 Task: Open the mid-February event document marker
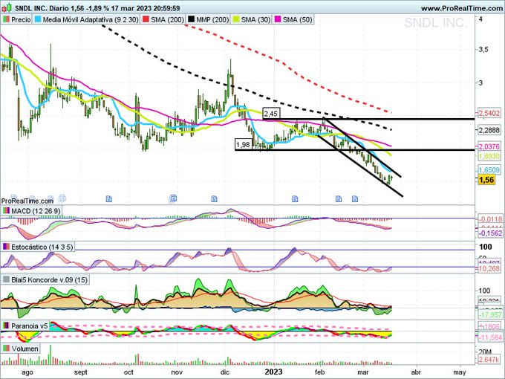339,199
